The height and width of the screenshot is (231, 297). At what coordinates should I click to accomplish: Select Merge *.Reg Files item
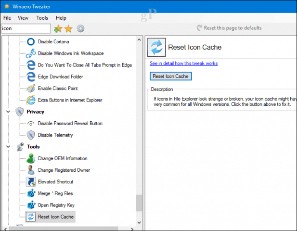[55, 193]
